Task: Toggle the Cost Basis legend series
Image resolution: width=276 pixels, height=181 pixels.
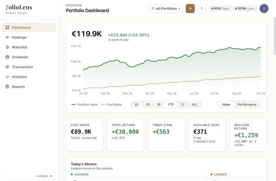Action: [x=111, y=105]
